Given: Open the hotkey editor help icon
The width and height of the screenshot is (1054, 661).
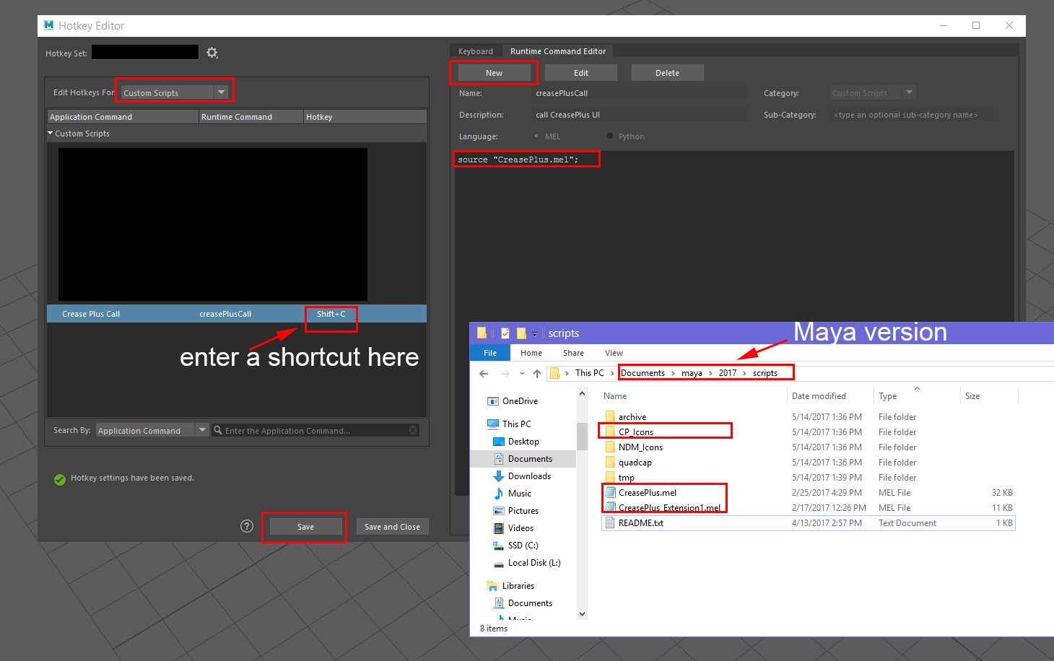Looking at the screenshot, I should tap(247, 526).
